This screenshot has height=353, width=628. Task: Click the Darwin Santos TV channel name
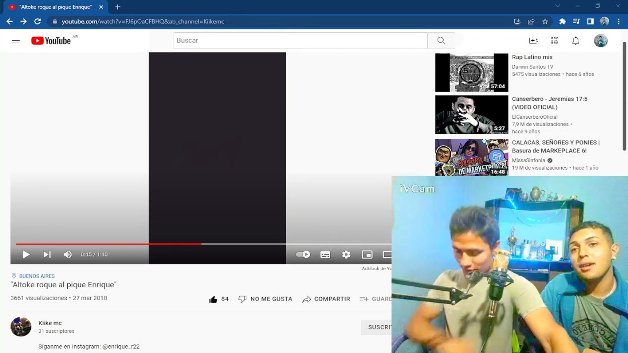(x=532, y=67)
